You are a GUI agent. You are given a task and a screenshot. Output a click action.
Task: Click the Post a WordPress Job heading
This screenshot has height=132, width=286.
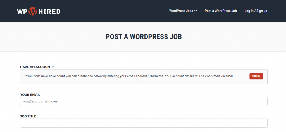(144, 37)
